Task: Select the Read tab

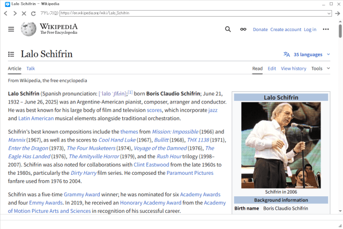Action: click(x=257, y=69)
